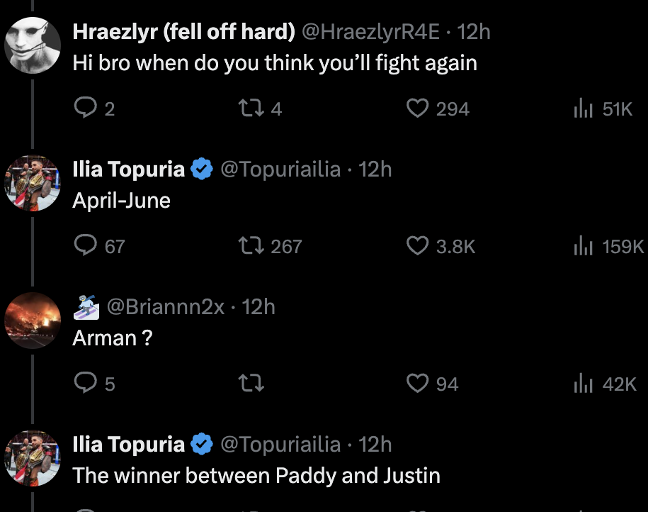Click the @HraezlyrR4E handle
This screenshot has width=648, height=512.
coord(371,32)
